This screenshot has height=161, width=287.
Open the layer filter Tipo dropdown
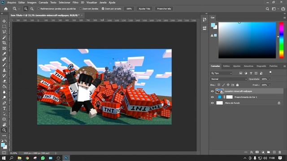(221, 73)
